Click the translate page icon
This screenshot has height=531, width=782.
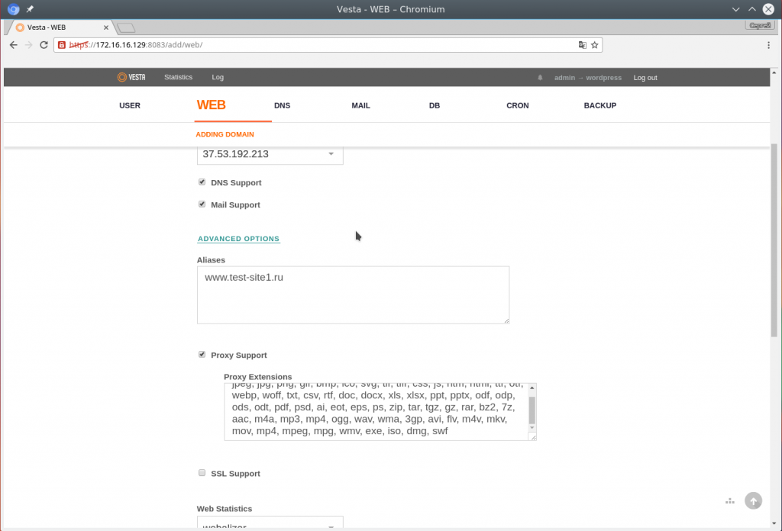pyautogui.click(x=583, y=45)
